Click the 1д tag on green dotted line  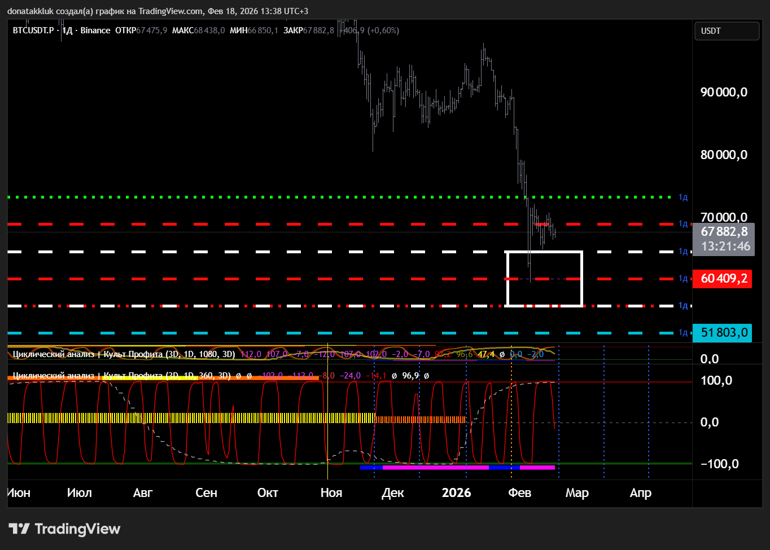[683, 197]
